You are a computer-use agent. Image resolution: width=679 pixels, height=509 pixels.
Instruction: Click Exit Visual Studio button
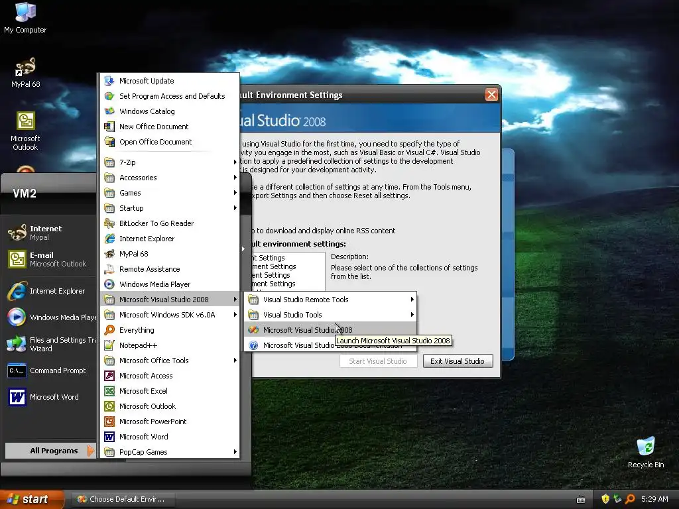click(x=458, y=361)
